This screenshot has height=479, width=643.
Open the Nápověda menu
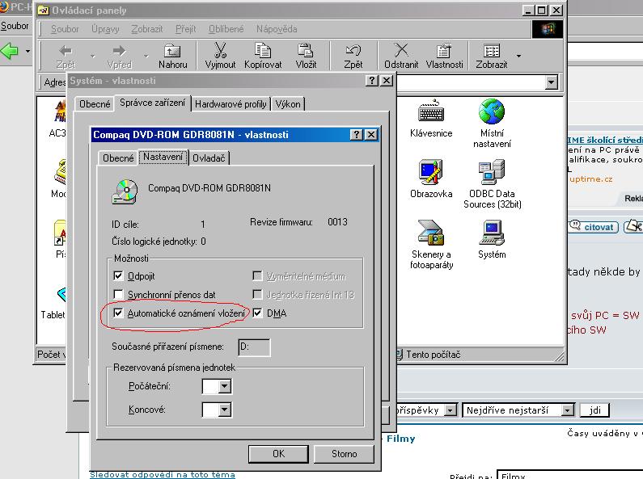pyautogui.click(x=277, y=29)
